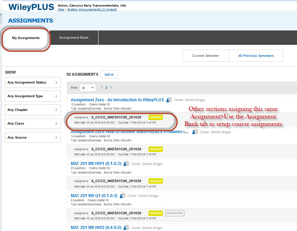Go to page 2 of assignments
This screenshot has width=297, height=231.
106,87
